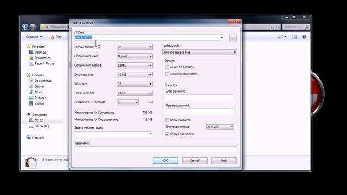Click the VLC Play toolbar button
This screenshot has height=195, width=347.
tap(56, 37)
